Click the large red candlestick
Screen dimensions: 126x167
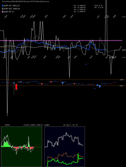pos(16,87)
